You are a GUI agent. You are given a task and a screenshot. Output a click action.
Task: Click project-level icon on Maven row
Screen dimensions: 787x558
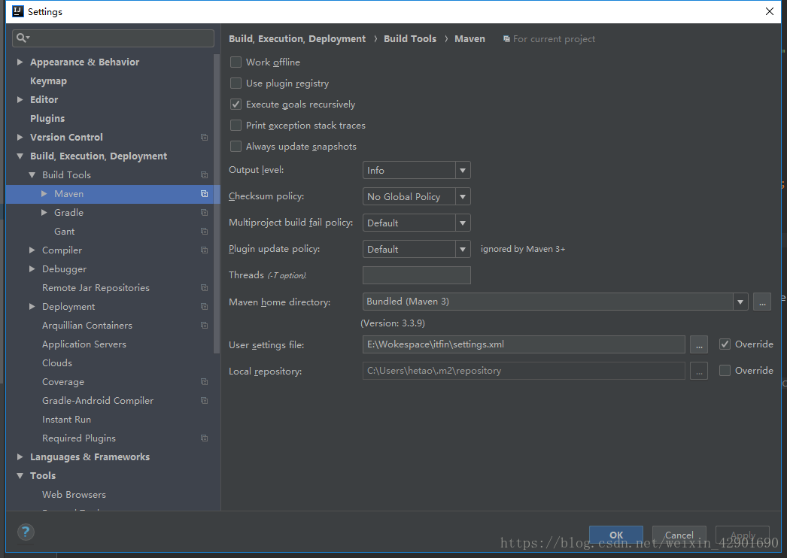[205, 194]
